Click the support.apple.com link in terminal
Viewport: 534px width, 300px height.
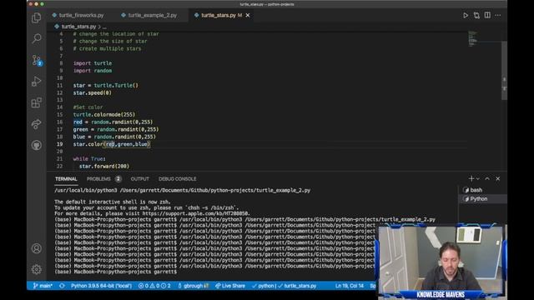point(195,213)
